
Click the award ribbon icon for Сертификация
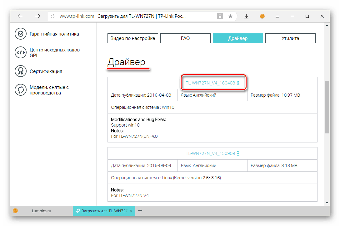21,71
